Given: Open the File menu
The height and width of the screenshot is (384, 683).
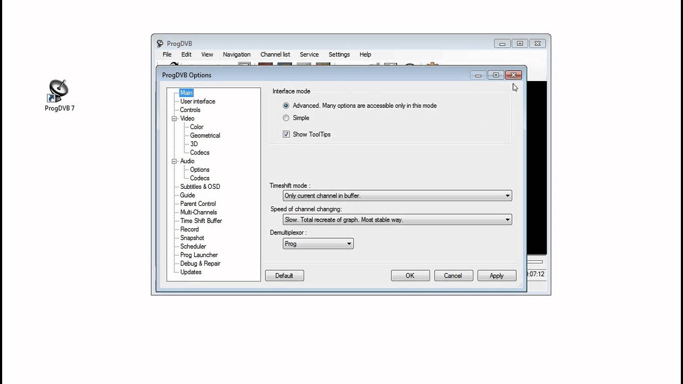Looking at the screenshot, I should pos(167,54).
